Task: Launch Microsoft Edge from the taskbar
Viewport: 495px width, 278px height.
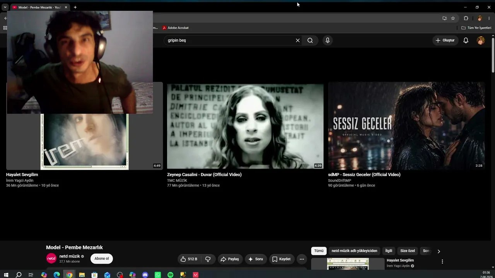Action: 57,275
